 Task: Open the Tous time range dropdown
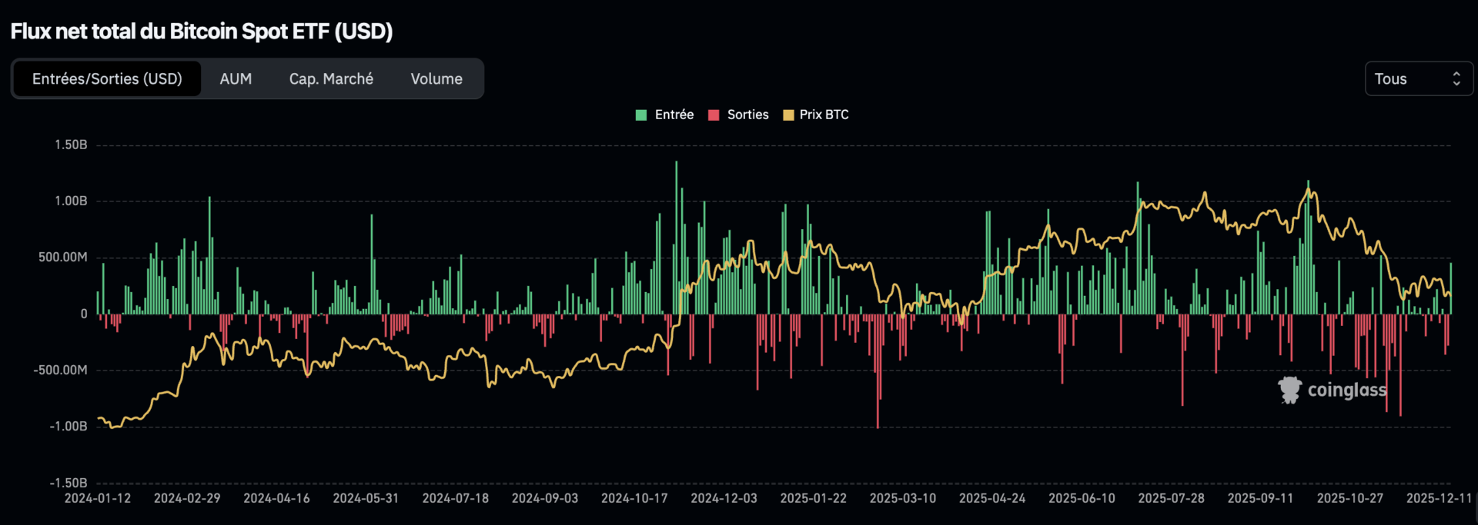point(1418,79)
